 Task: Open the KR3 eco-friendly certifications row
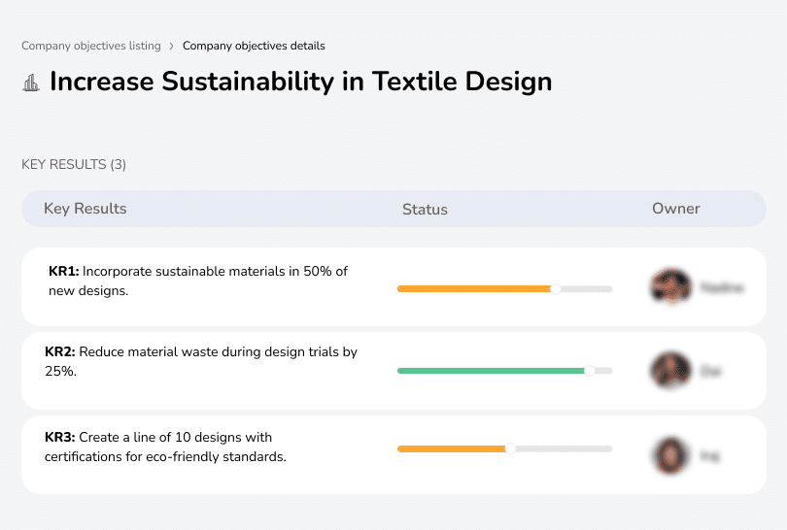tap(393, 454)
